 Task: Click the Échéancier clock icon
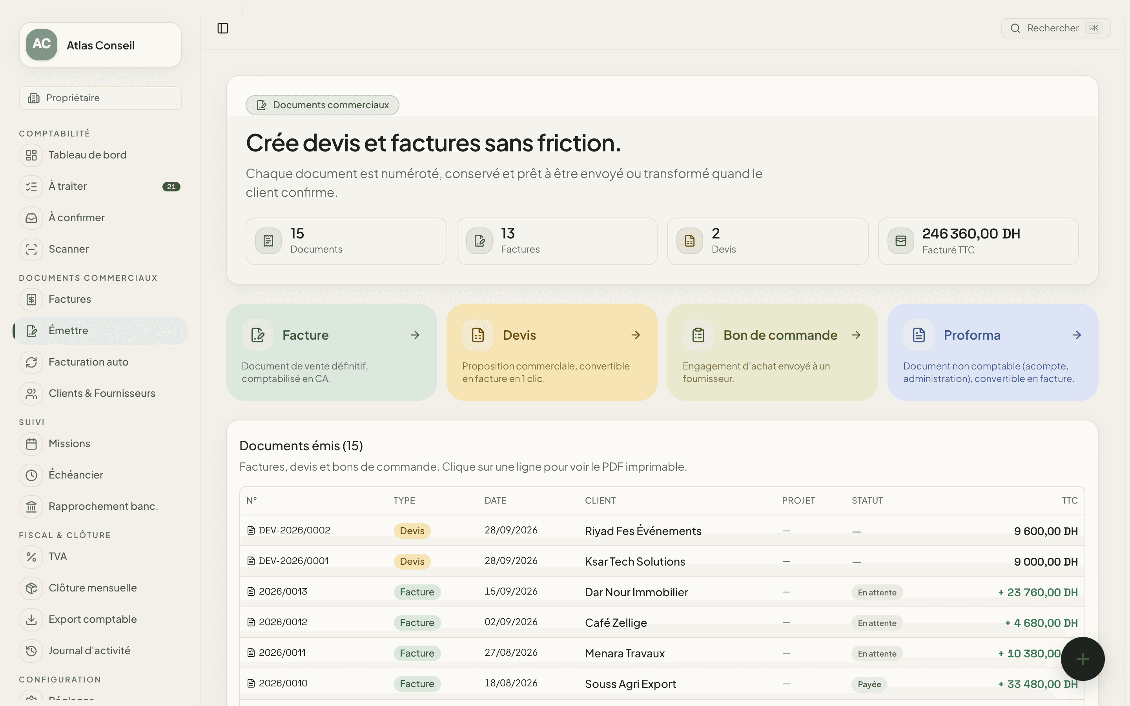point(31,475)
